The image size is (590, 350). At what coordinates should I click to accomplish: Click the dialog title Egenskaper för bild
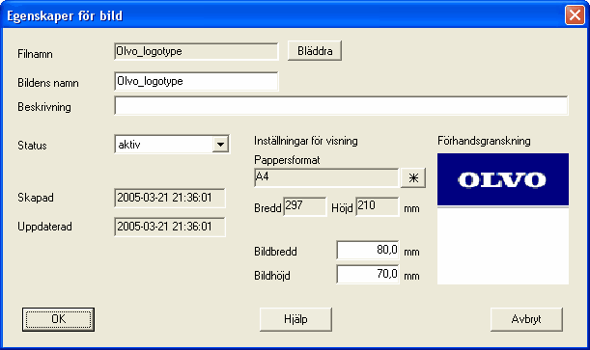coord(65,15)
